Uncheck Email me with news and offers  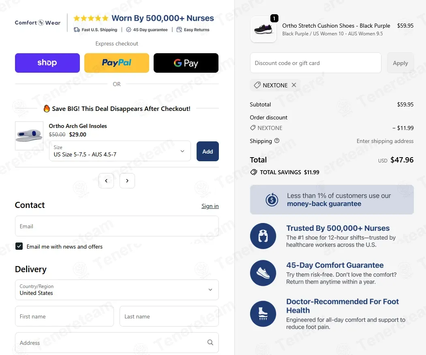pyautogui.click(x=19, y=247)
